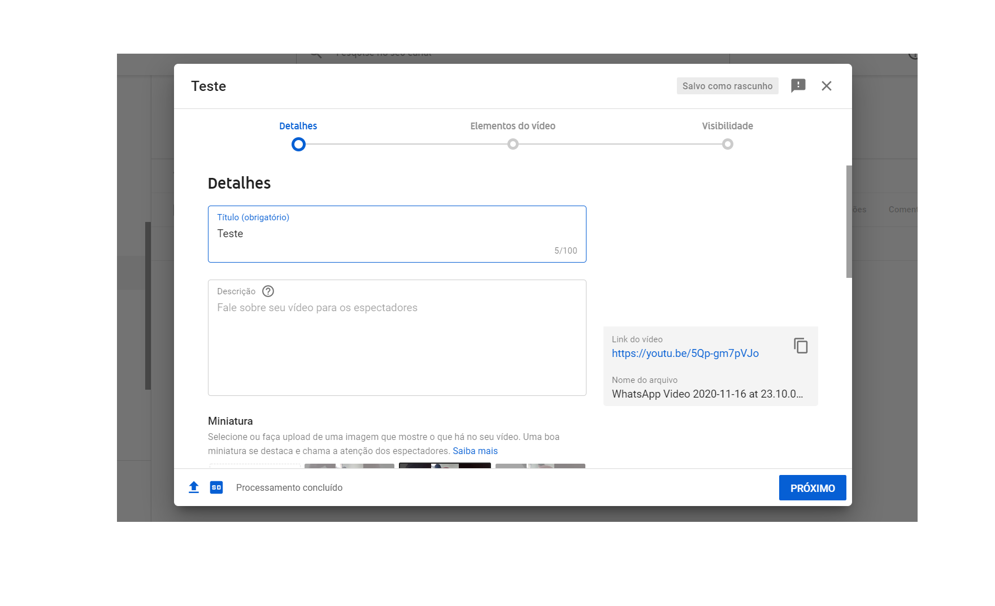Go to Visibilidade step

(727, 136)
